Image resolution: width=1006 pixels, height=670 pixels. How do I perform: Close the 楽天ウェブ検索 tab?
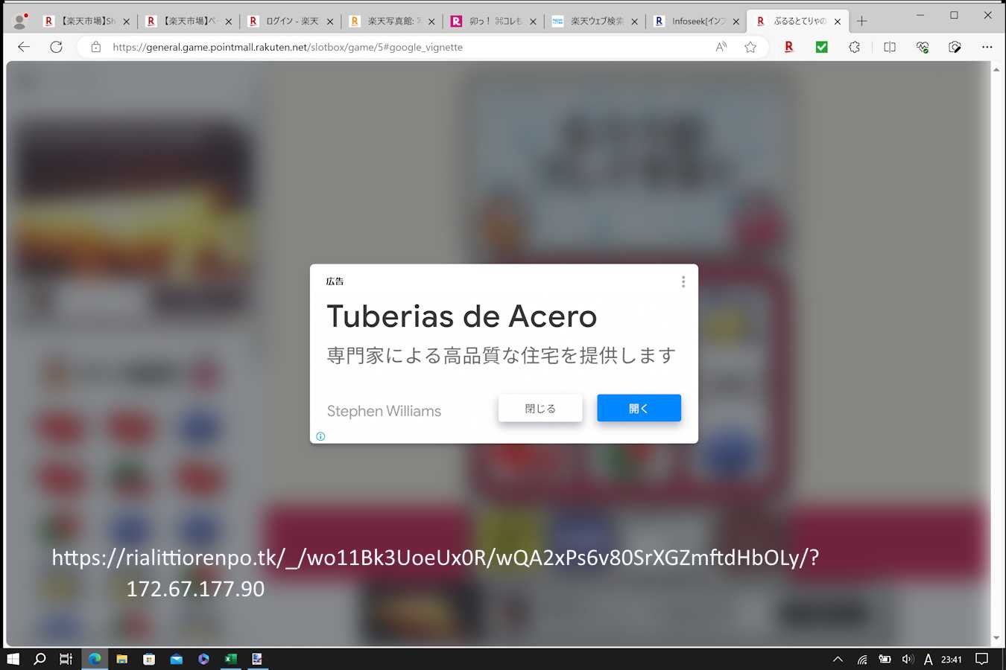pyautogui.click(x=634, y=22)
